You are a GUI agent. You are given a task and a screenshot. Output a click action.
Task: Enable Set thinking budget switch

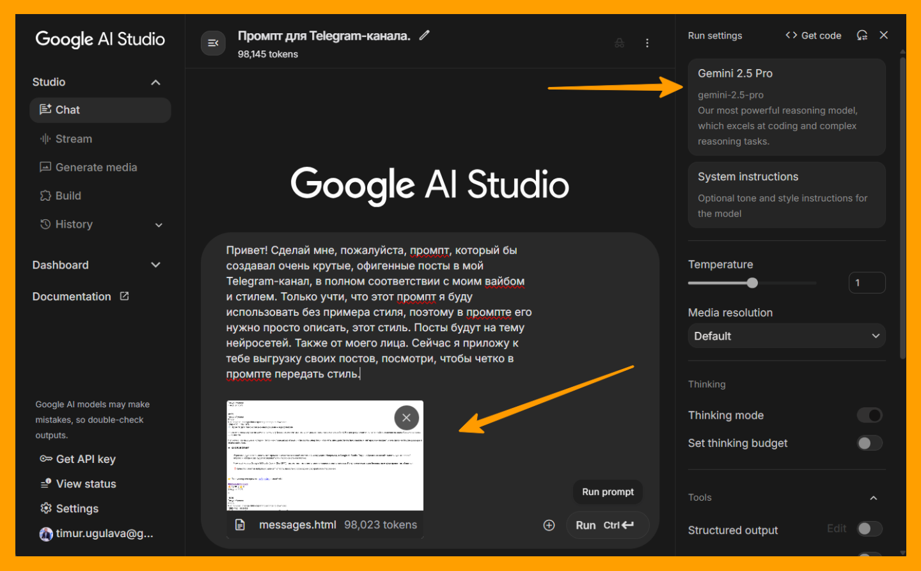pos(869,443)
